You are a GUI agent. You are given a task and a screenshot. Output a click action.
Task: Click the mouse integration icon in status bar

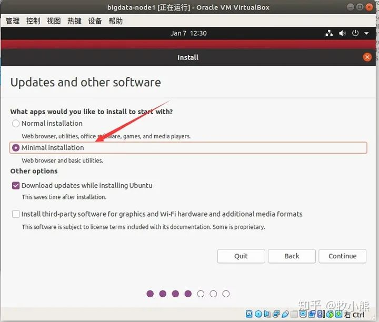pyautogui.click(x=330, y=314)
